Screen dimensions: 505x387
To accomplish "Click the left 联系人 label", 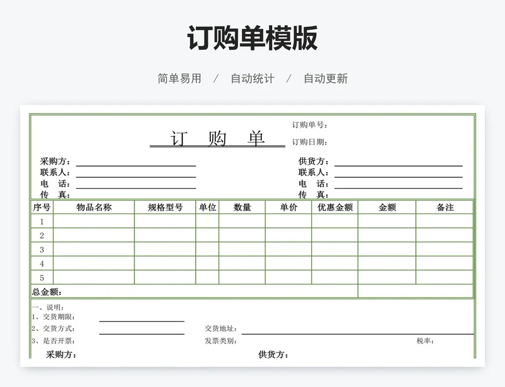I will pos(55,172).
